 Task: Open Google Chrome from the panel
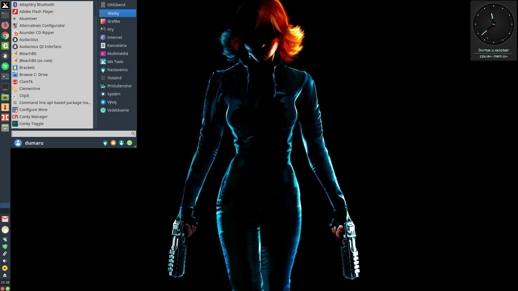[x=5, y=36]
